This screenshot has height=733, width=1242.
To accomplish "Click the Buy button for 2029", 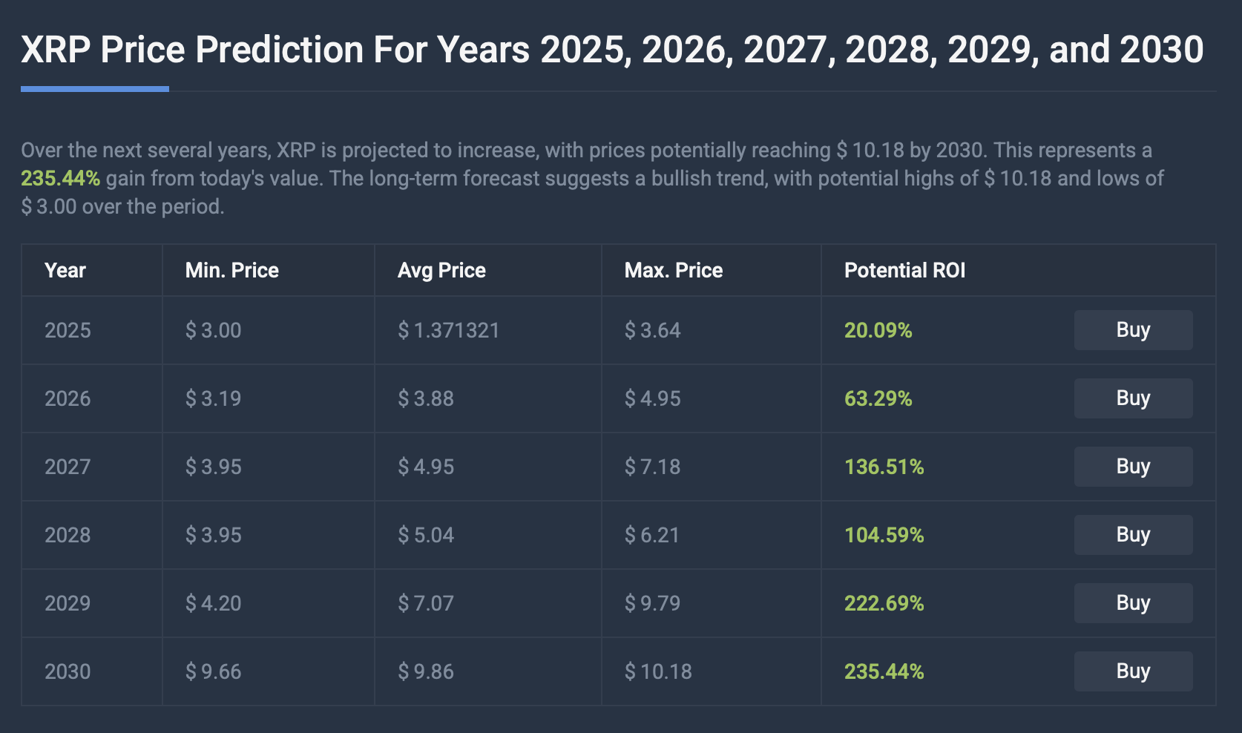I will point(1133,602).
